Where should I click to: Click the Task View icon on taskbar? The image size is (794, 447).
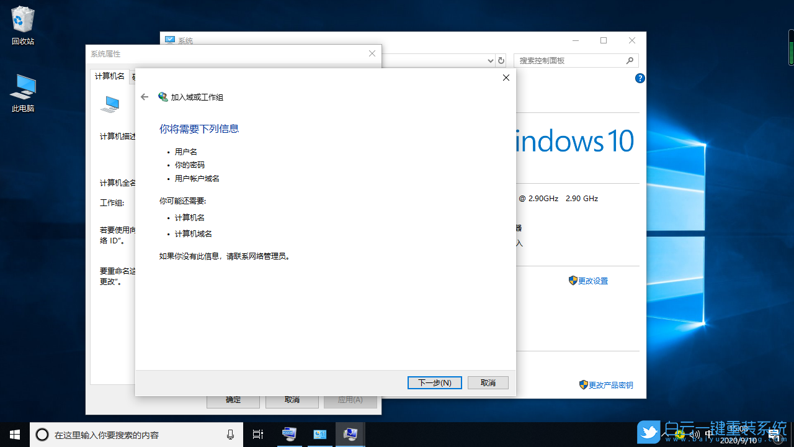click(x=257, y=435)
